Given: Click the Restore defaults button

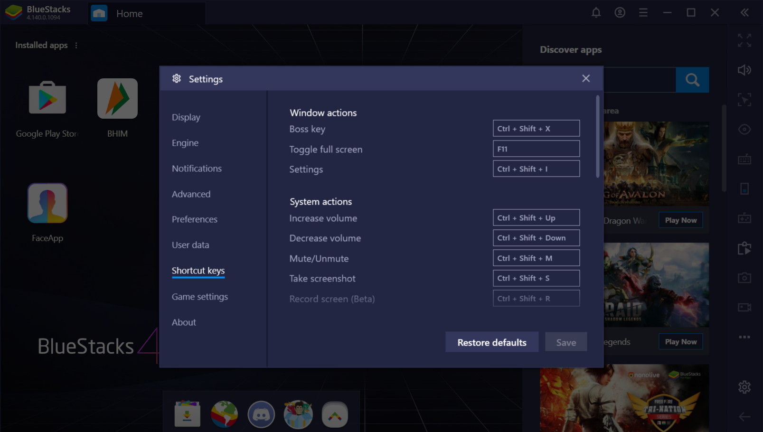Looking at the screenshot, I should click(x=492, y=342).
